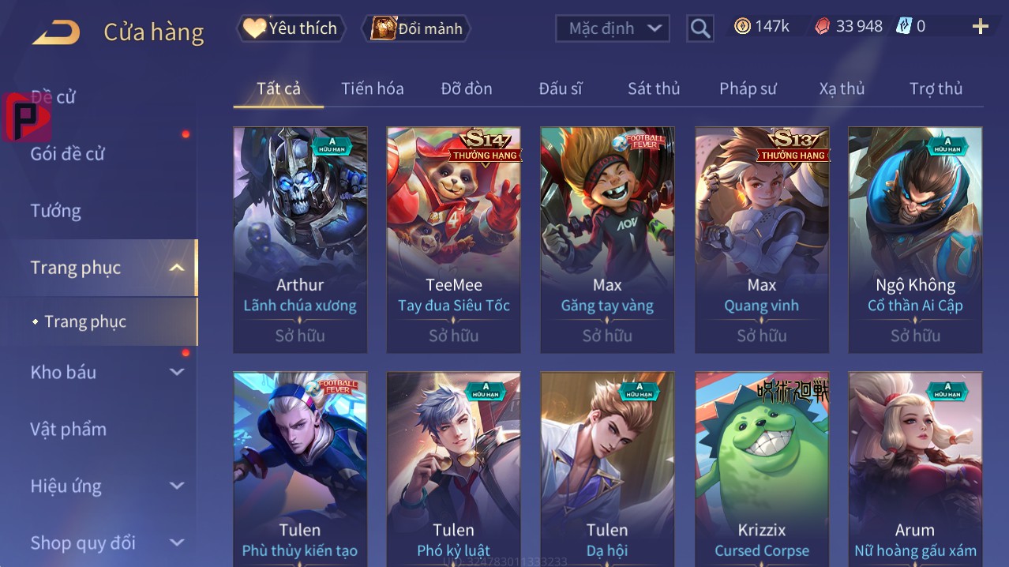The height and width of the screenshot is (567, 1009).
Task: Switch to the Sát thủ tab
Action: (654, 88)
